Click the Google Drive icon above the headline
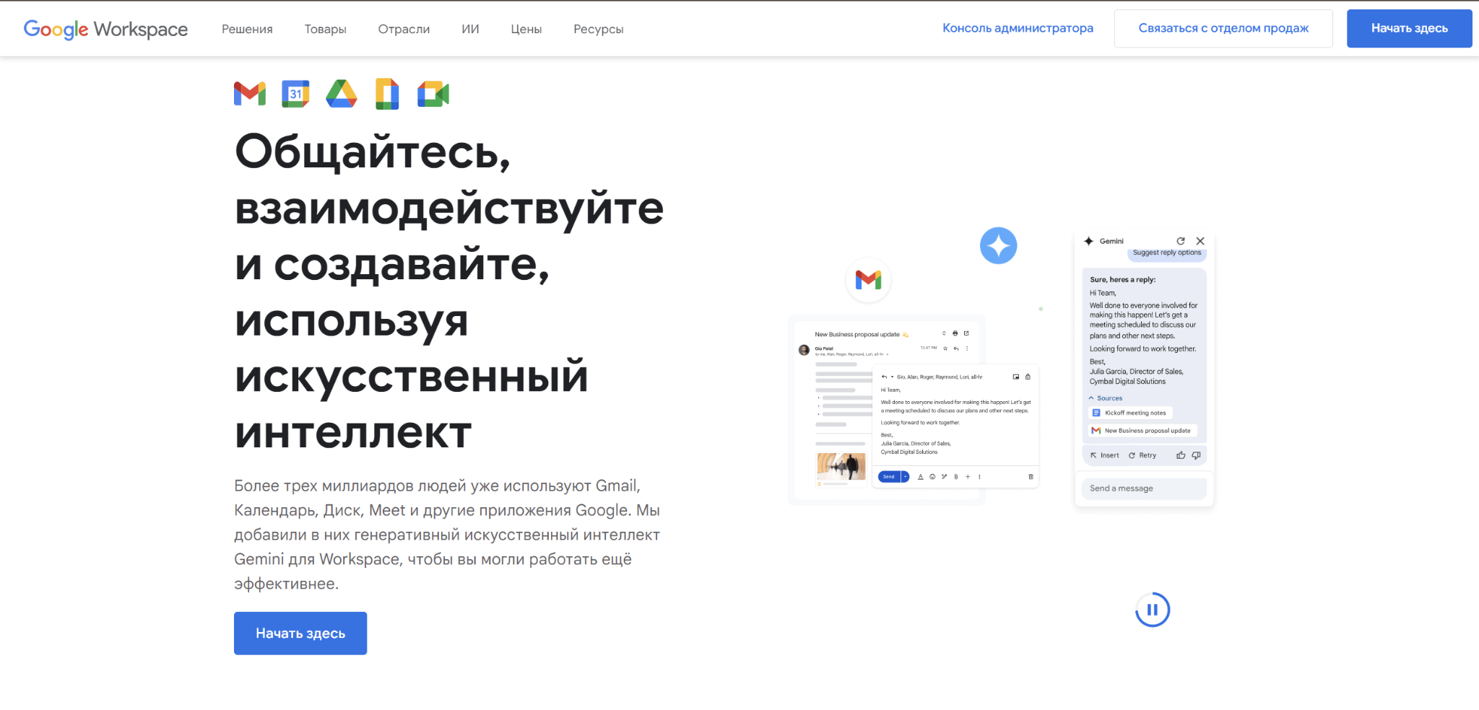This screenshot has width=1479, height=710. coord(342,94)
